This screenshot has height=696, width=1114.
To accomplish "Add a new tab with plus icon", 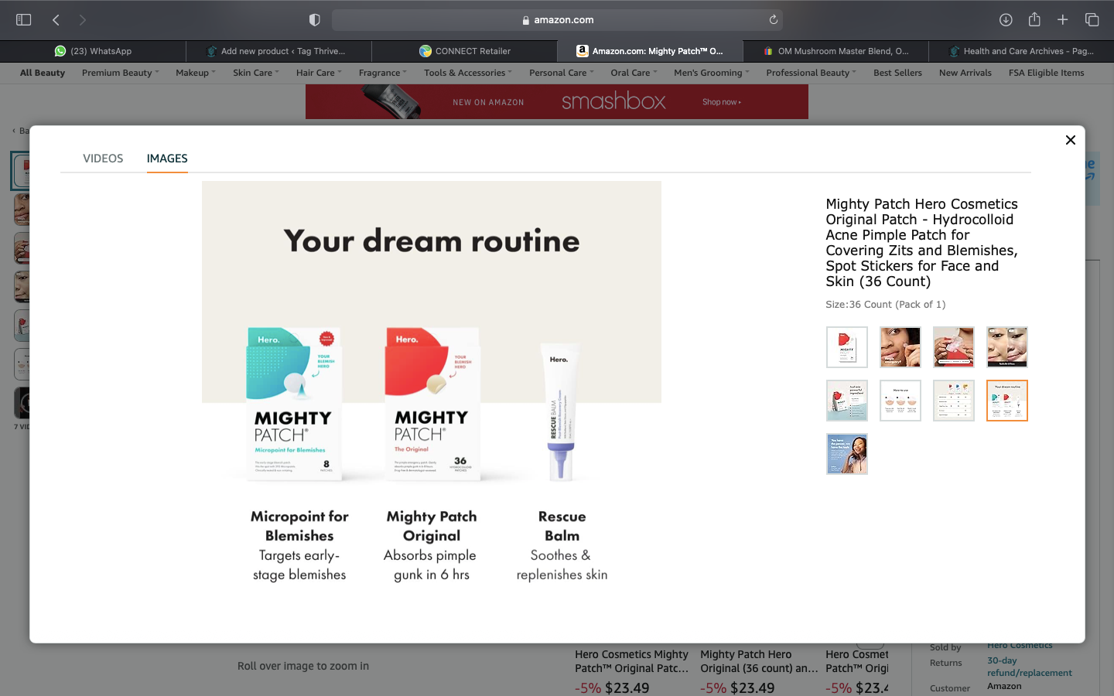I will click(x=1063, y=19).
